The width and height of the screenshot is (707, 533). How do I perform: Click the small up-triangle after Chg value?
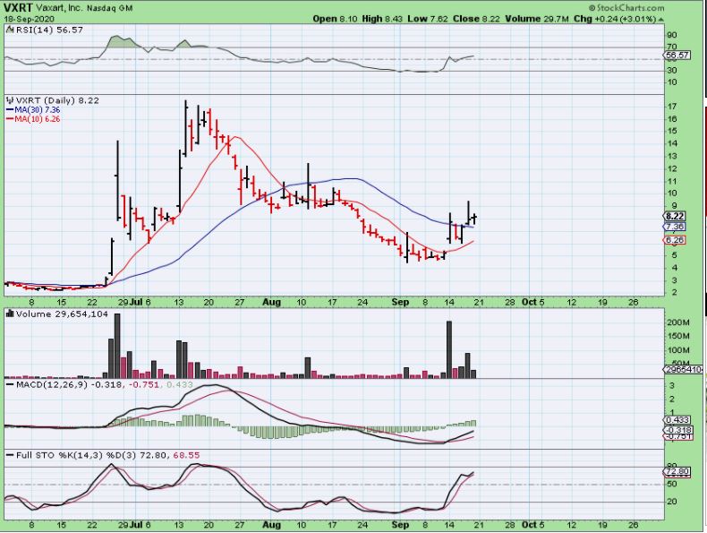(660, 20)
